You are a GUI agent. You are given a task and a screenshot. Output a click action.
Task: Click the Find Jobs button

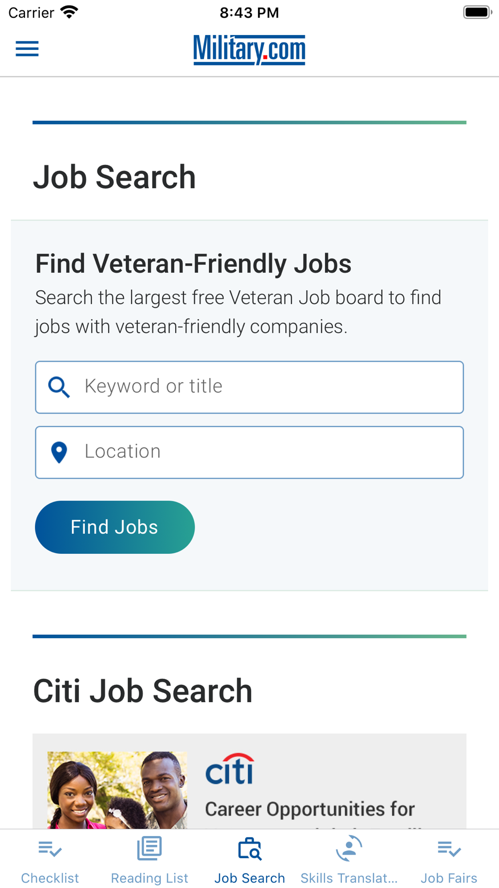point(115,527)
